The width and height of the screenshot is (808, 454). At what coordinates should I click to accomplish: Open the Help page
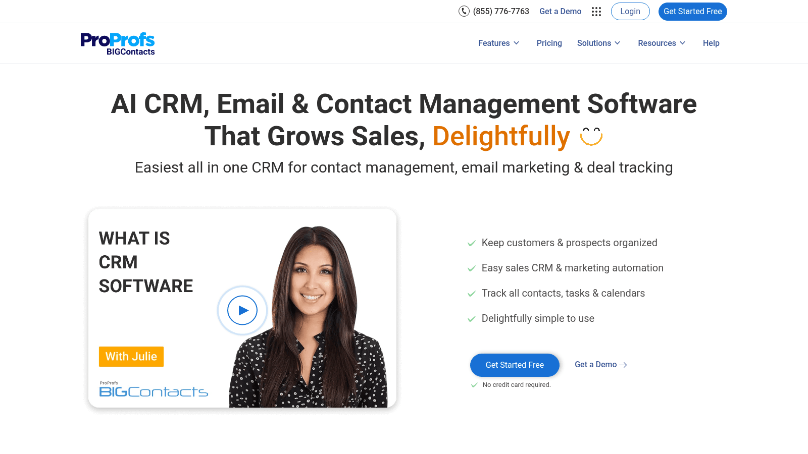tap(711, 43)
